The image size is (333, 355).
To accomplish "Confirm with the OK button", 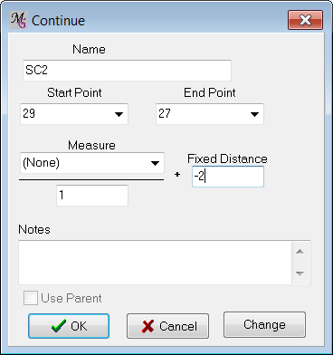I will [69, 326].
